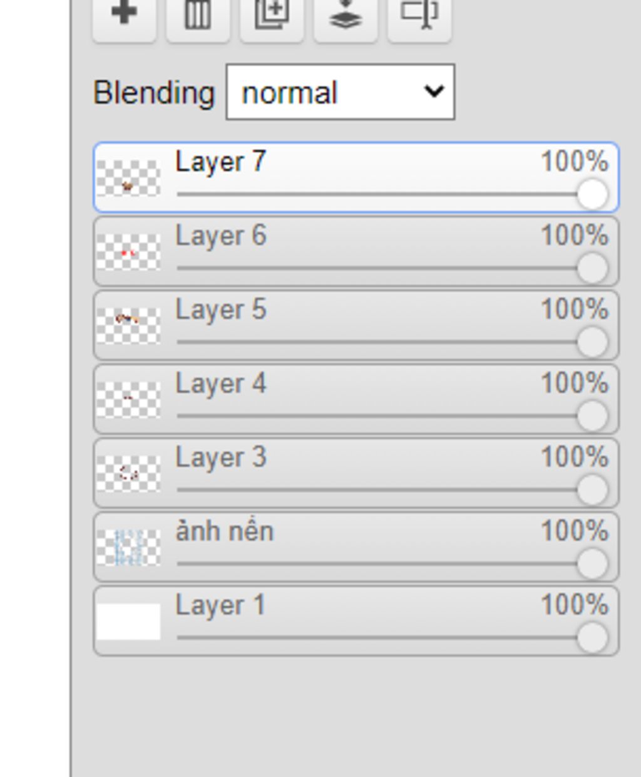Select Layer 6 in the layer list
The image size is (641, 777).
[x=356, y=252]
